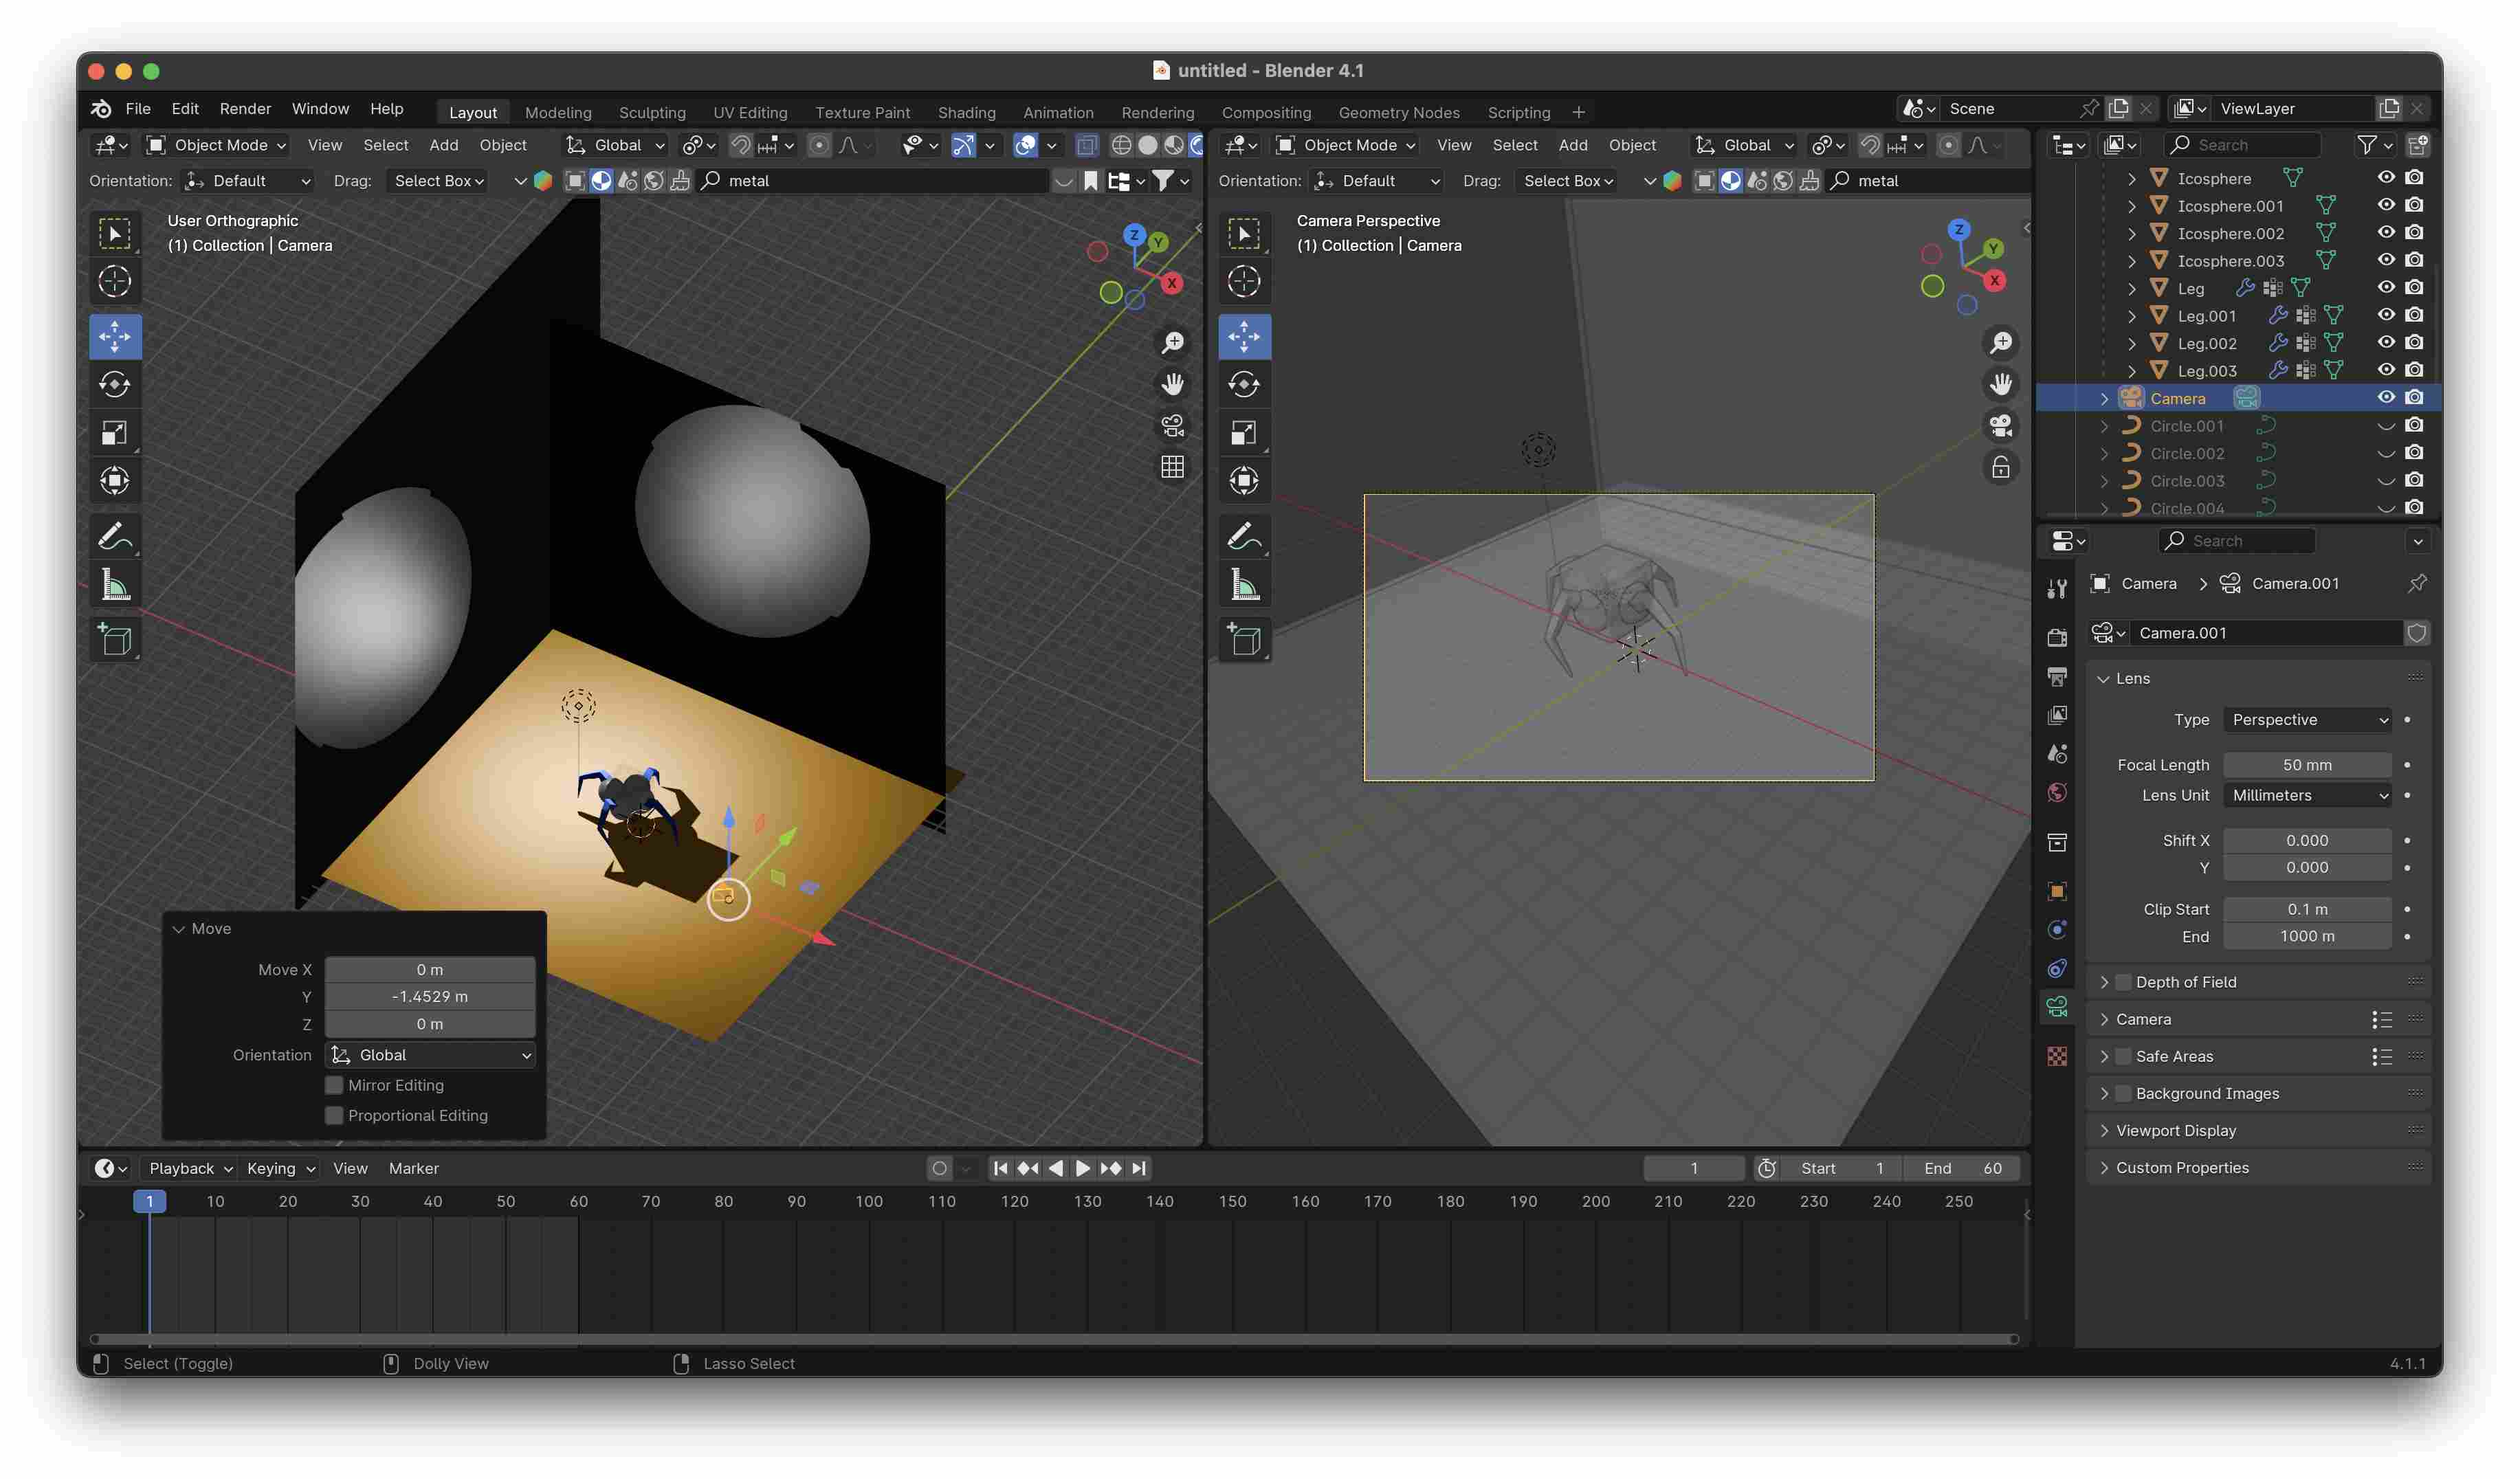Image resolution: width=2520 pixels, height=1479 pixels.
Task: Click the zoom icon in right viewport
Action: pos(2001,343)
